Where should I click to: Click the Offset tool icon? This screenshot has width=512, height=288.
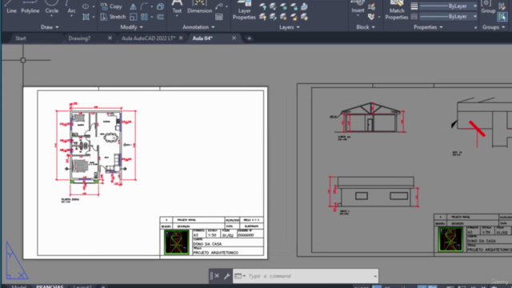point(160,17)
